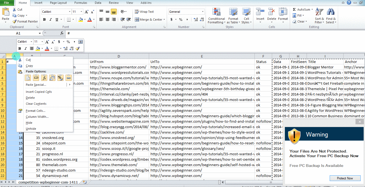Click the insert new worksheet tab icon

[85, 182]
